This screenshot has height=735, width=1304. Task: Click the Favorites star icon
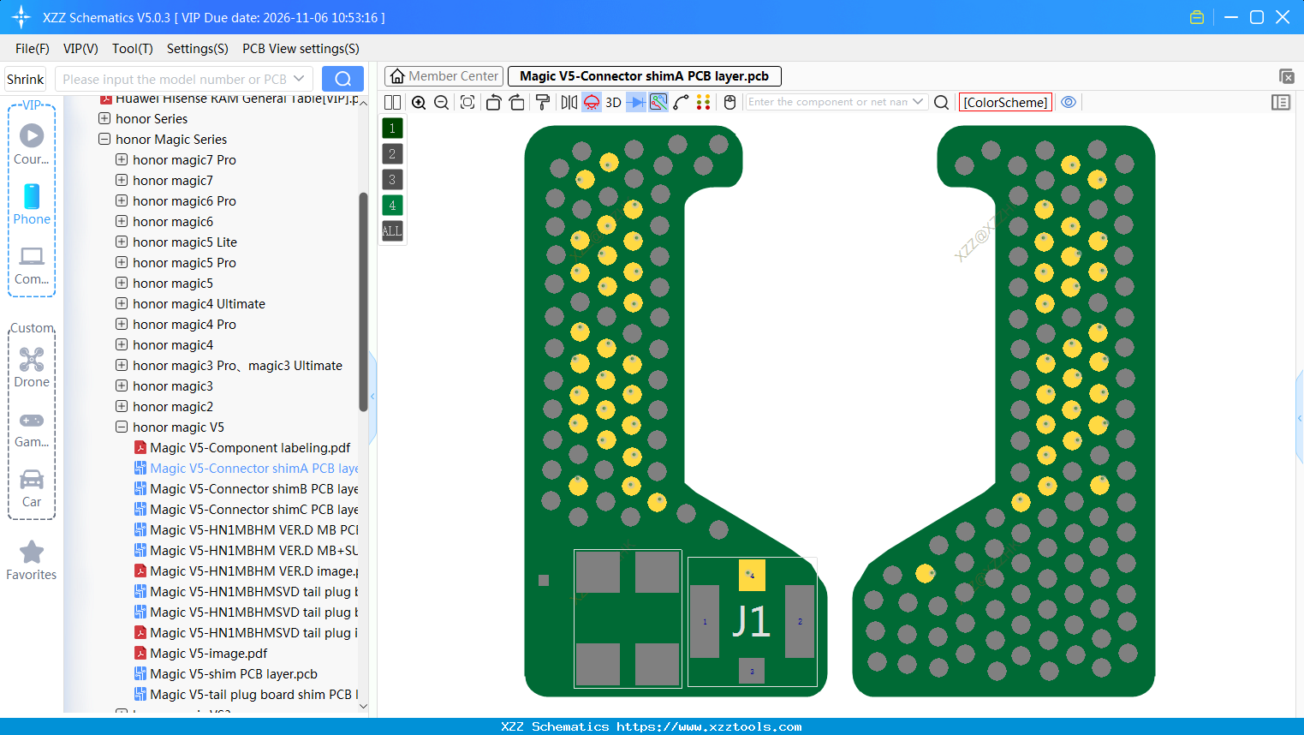point(32,553)
